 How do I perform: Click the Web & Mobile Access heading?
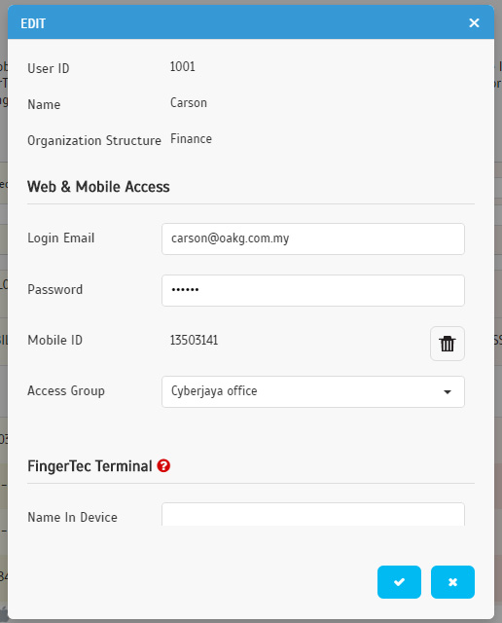click(98, 187)
